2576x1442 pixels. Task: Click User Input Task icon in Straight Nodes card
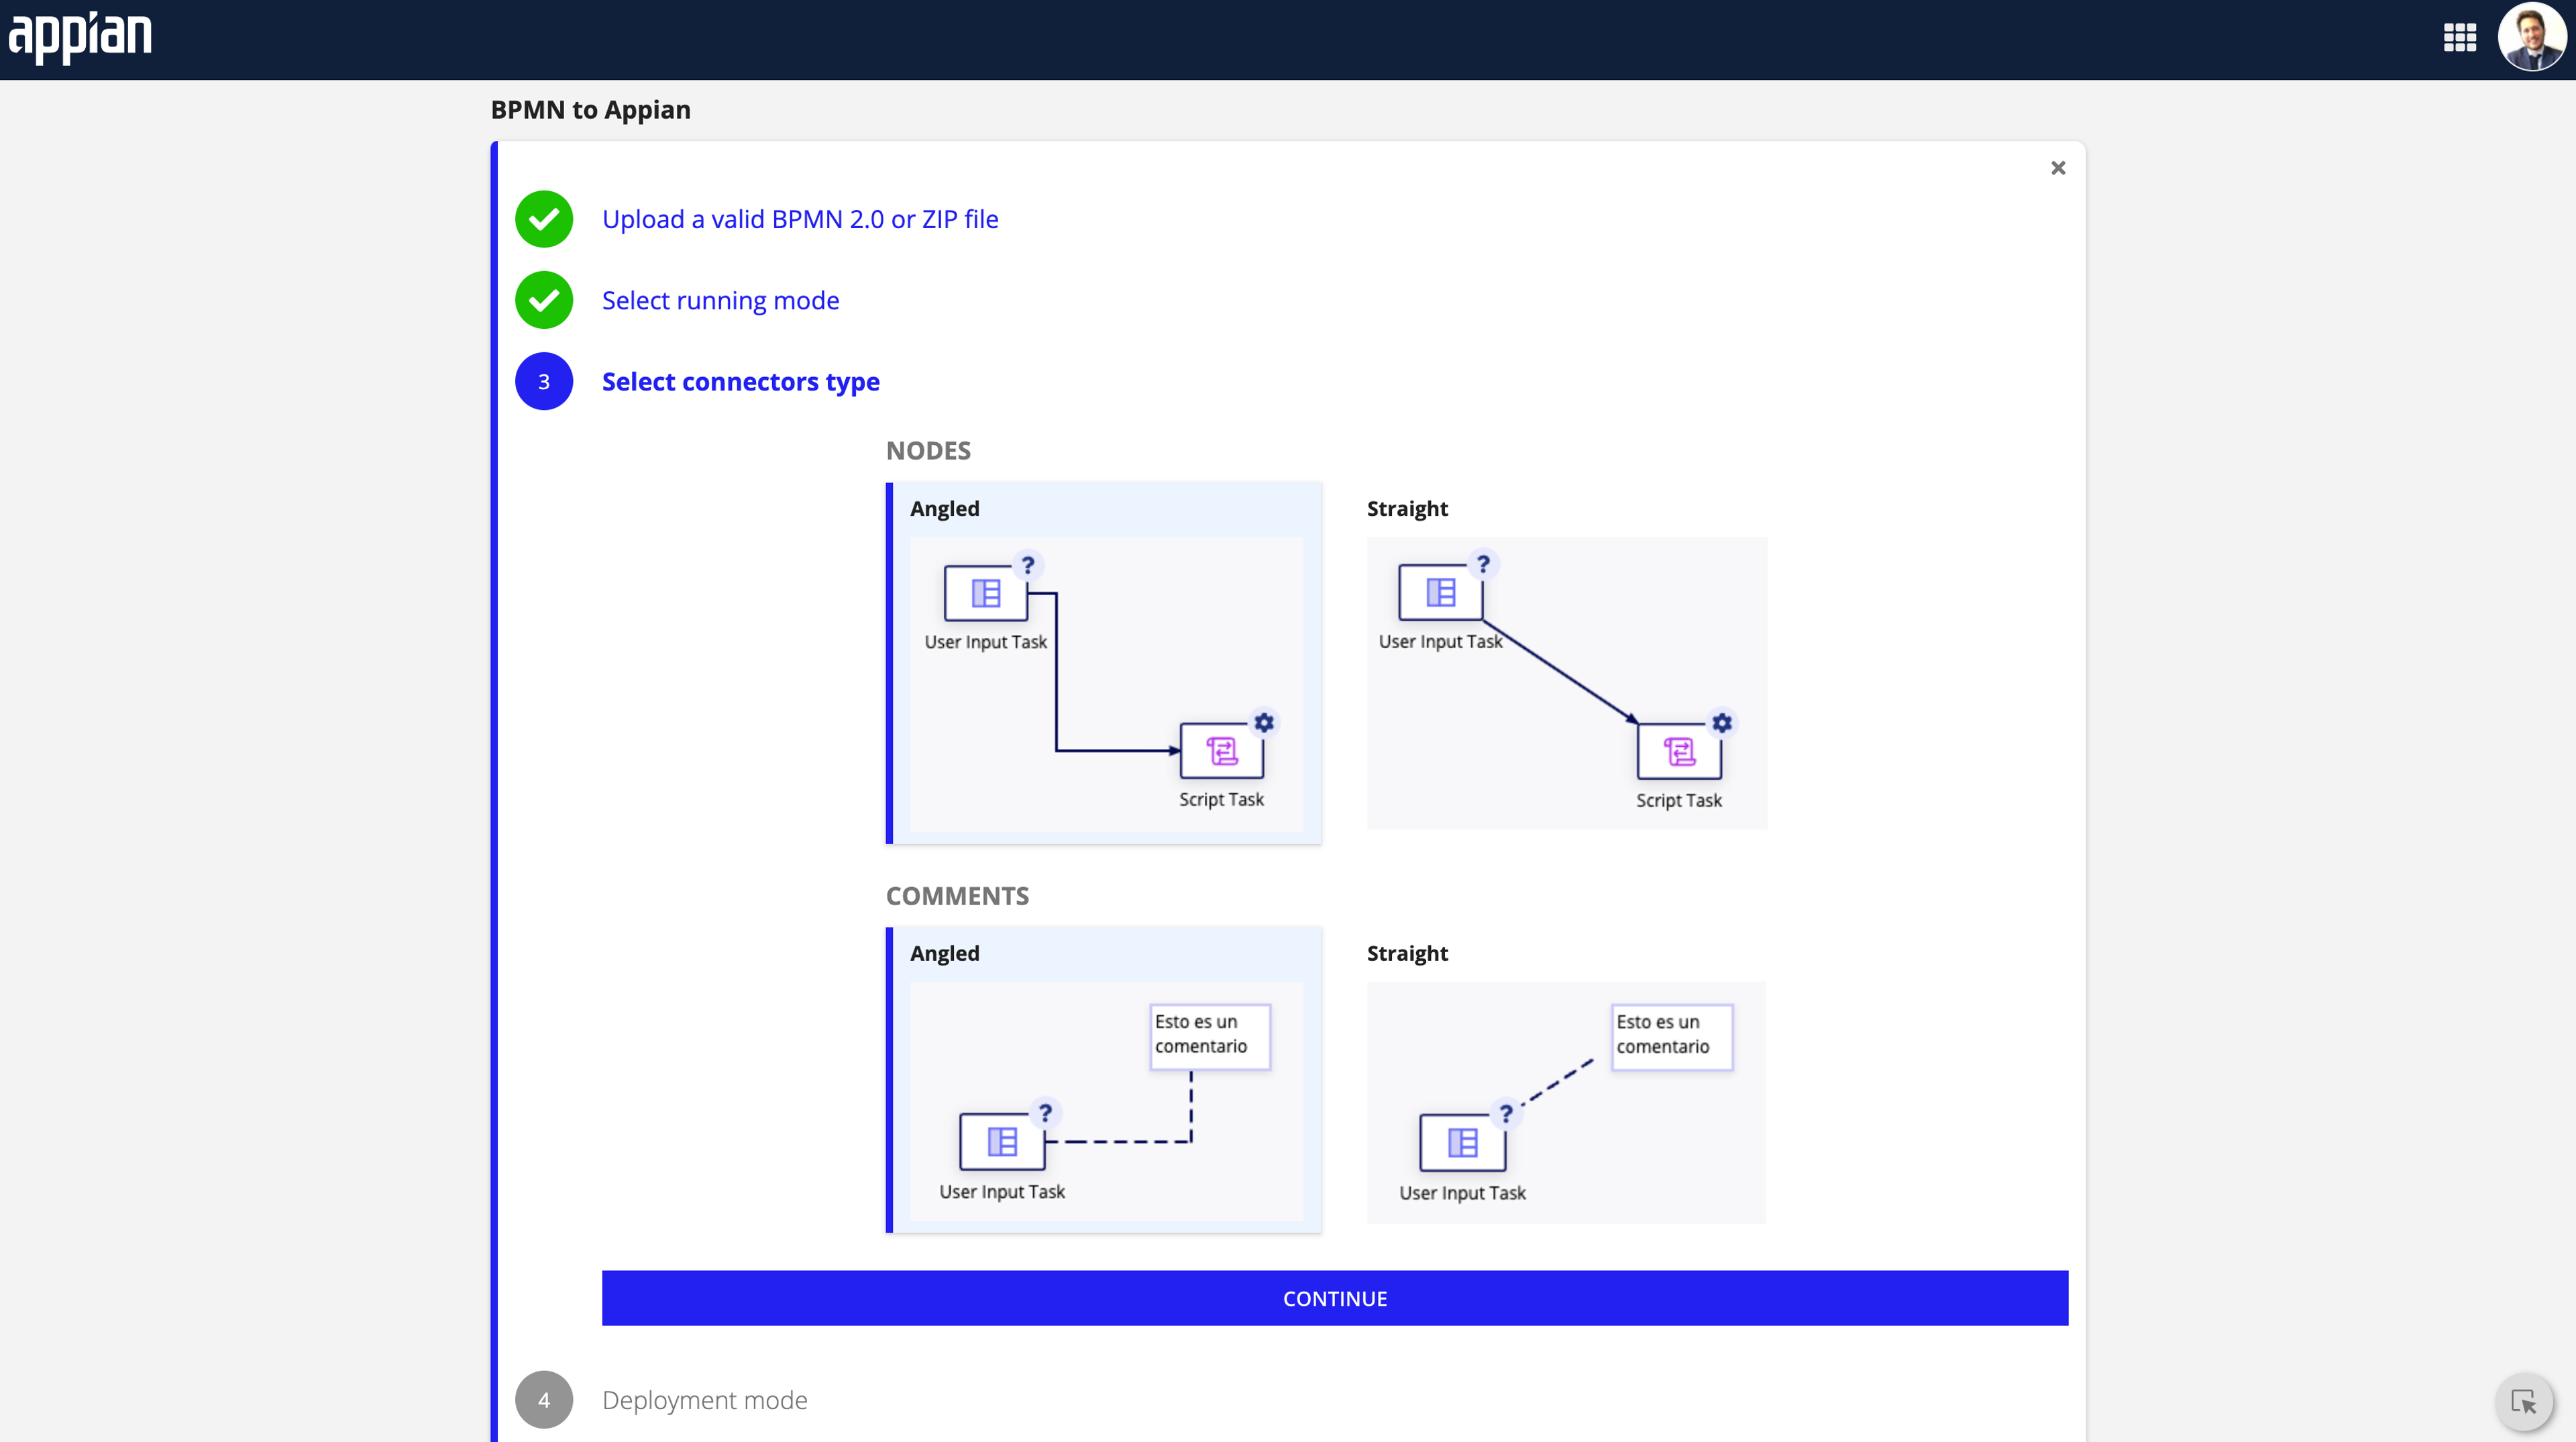coord(1440,592)
